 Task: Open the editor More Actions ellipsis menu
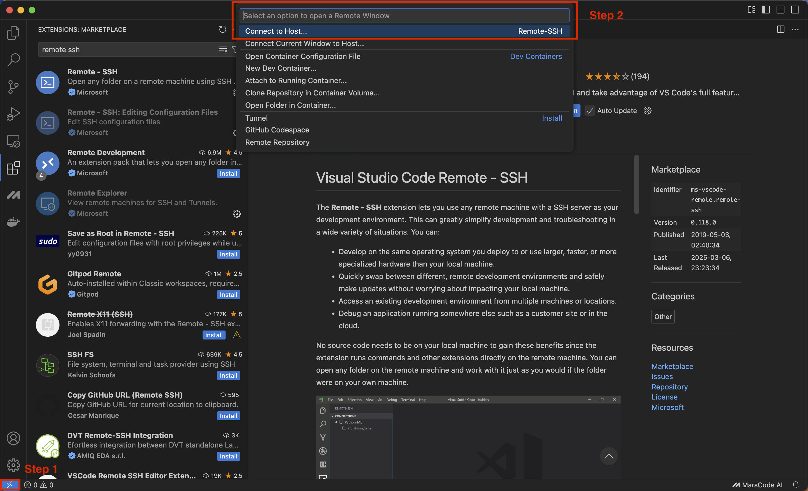(795, 29)
